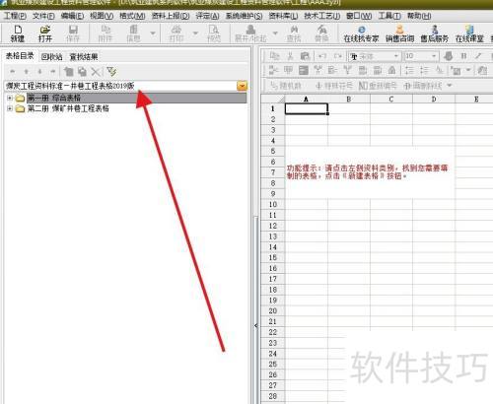Open the 工具(T) menu
Screen dimensions: 493x404
coord(389,16)
